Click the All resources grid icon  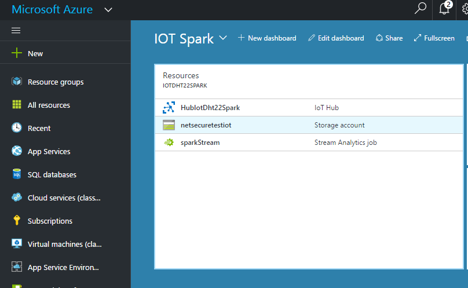point(17,104)
